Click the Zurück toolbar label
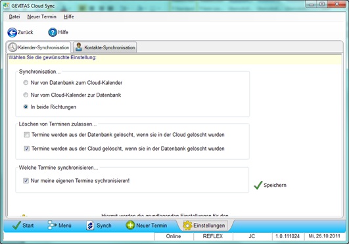Viewport: 349px width, 244px height. pos(26,32)
